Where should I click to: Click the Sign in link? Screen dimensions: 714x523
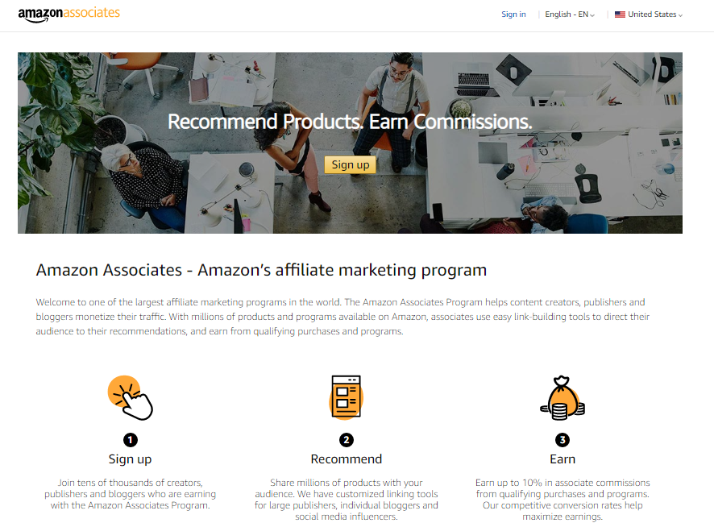513,15
